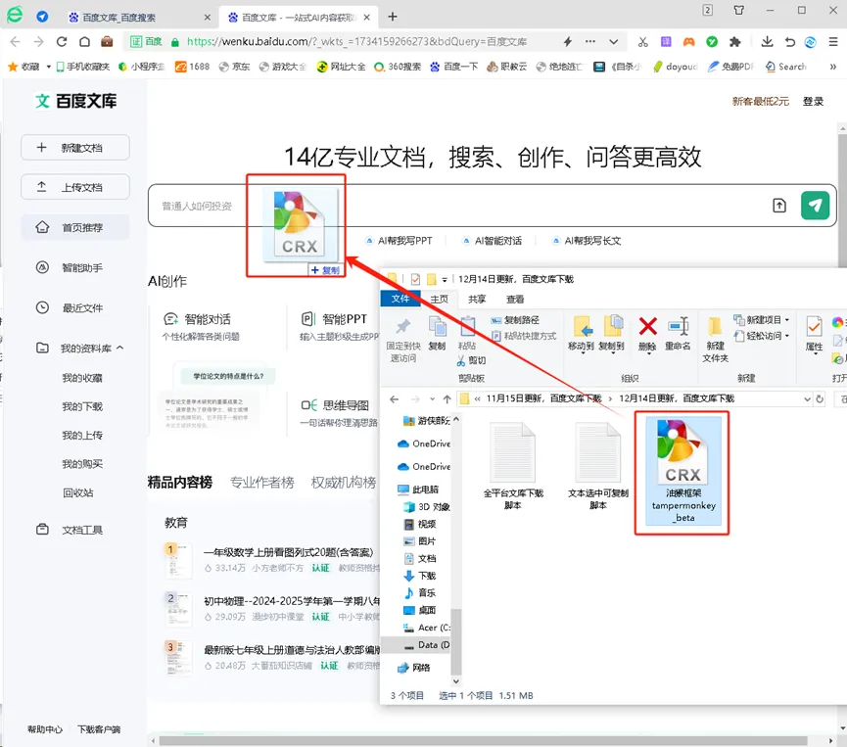Expand 新建项目 dropdown in Explorer

pos(787,320)
